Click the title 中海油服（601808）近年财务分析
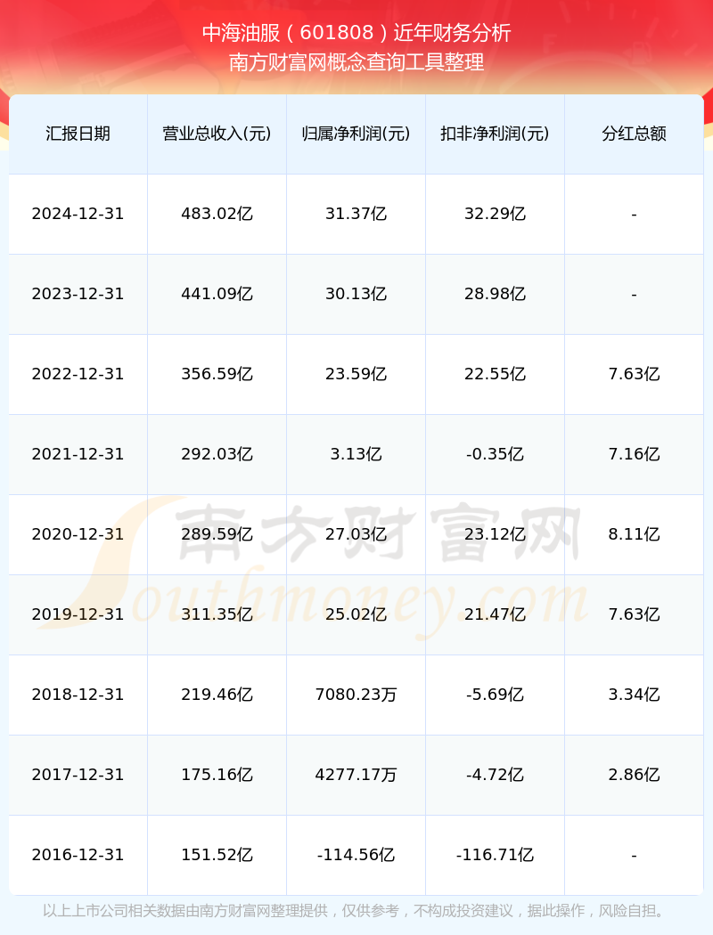Viewport: 713px width, 935px height. (356, 33)
